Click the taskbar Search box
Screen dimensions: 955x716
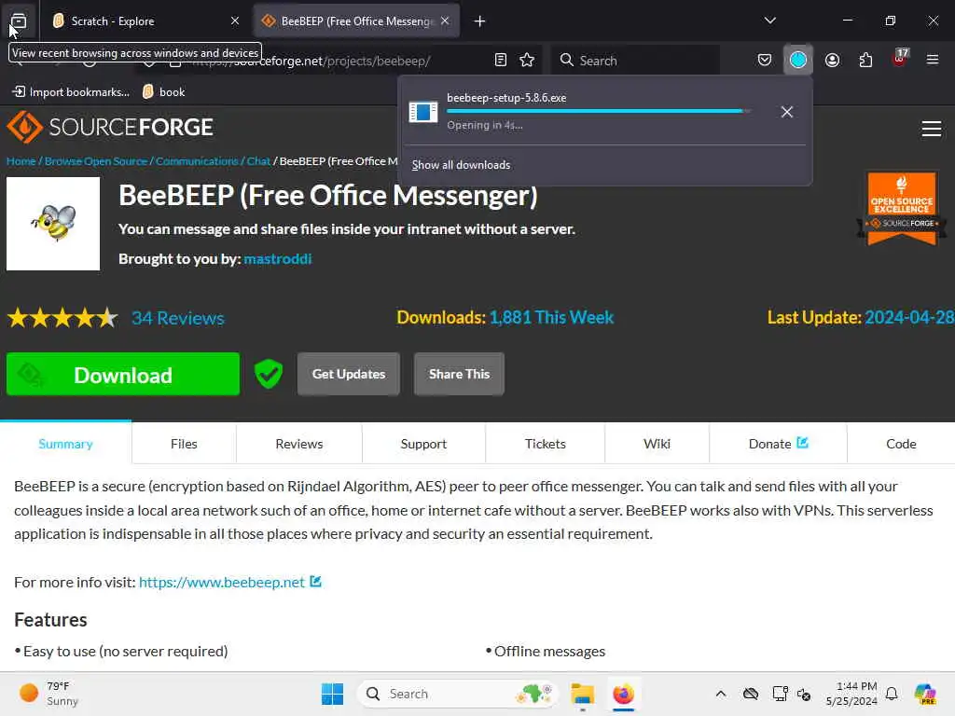(x=457, y=694)
